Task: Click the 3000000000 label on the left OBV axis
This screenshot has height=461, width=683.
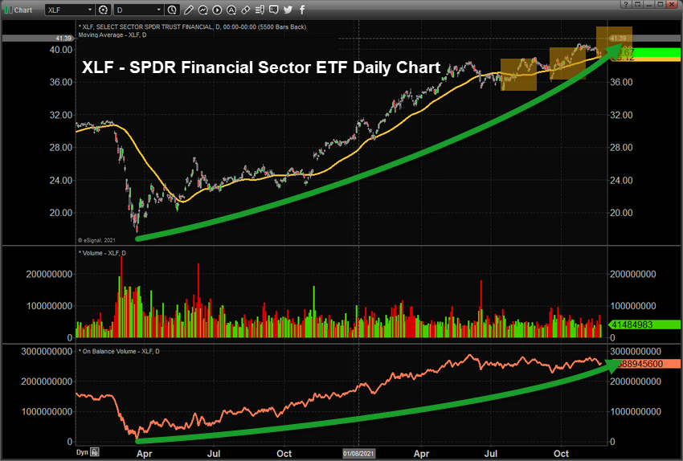Action: click(47, 352)
